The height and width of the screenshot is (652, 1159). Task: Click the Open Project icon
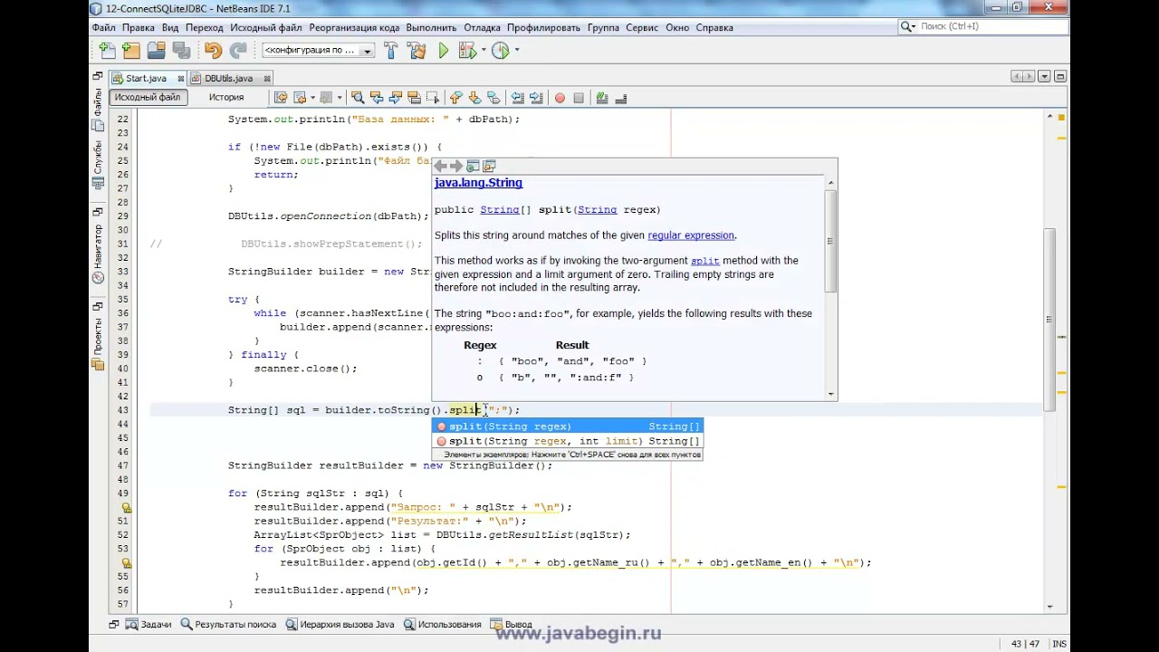coord(156,51)
